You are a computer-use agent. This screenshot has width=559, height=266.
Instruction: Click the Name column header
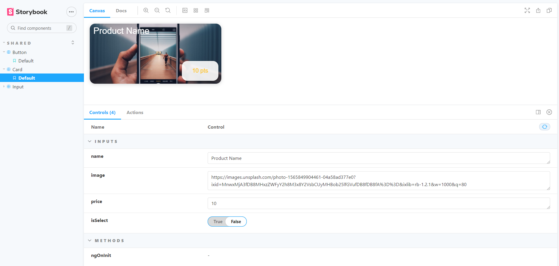point(98,127)
